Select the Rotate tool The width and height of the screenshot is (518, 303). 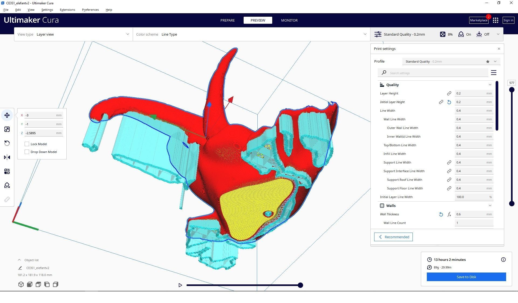[7, 143]
